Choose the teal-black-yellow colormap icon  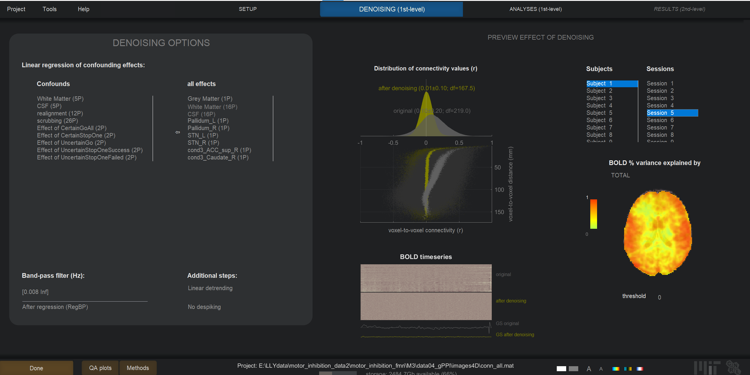(x=628, y=369)
